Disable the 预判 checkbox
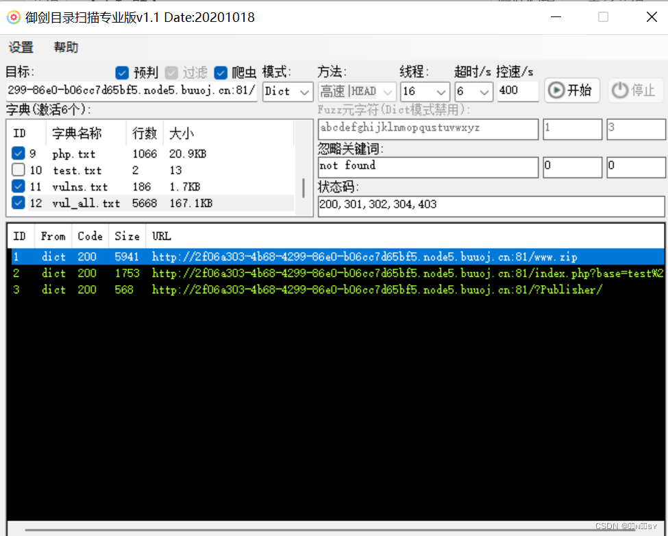 click(x=122, y=72)
